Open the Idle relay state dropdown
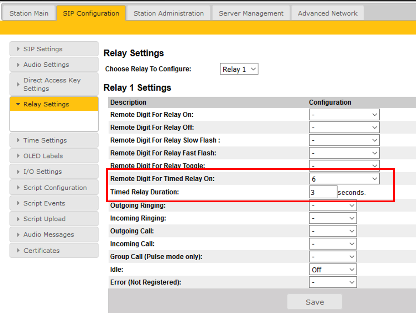Viewport: 416px width, 313px height. point(333,270)
